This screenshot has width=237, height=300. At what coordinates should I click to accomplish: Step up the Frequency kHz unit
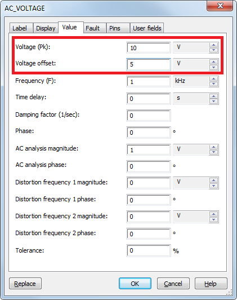point(213,79)
